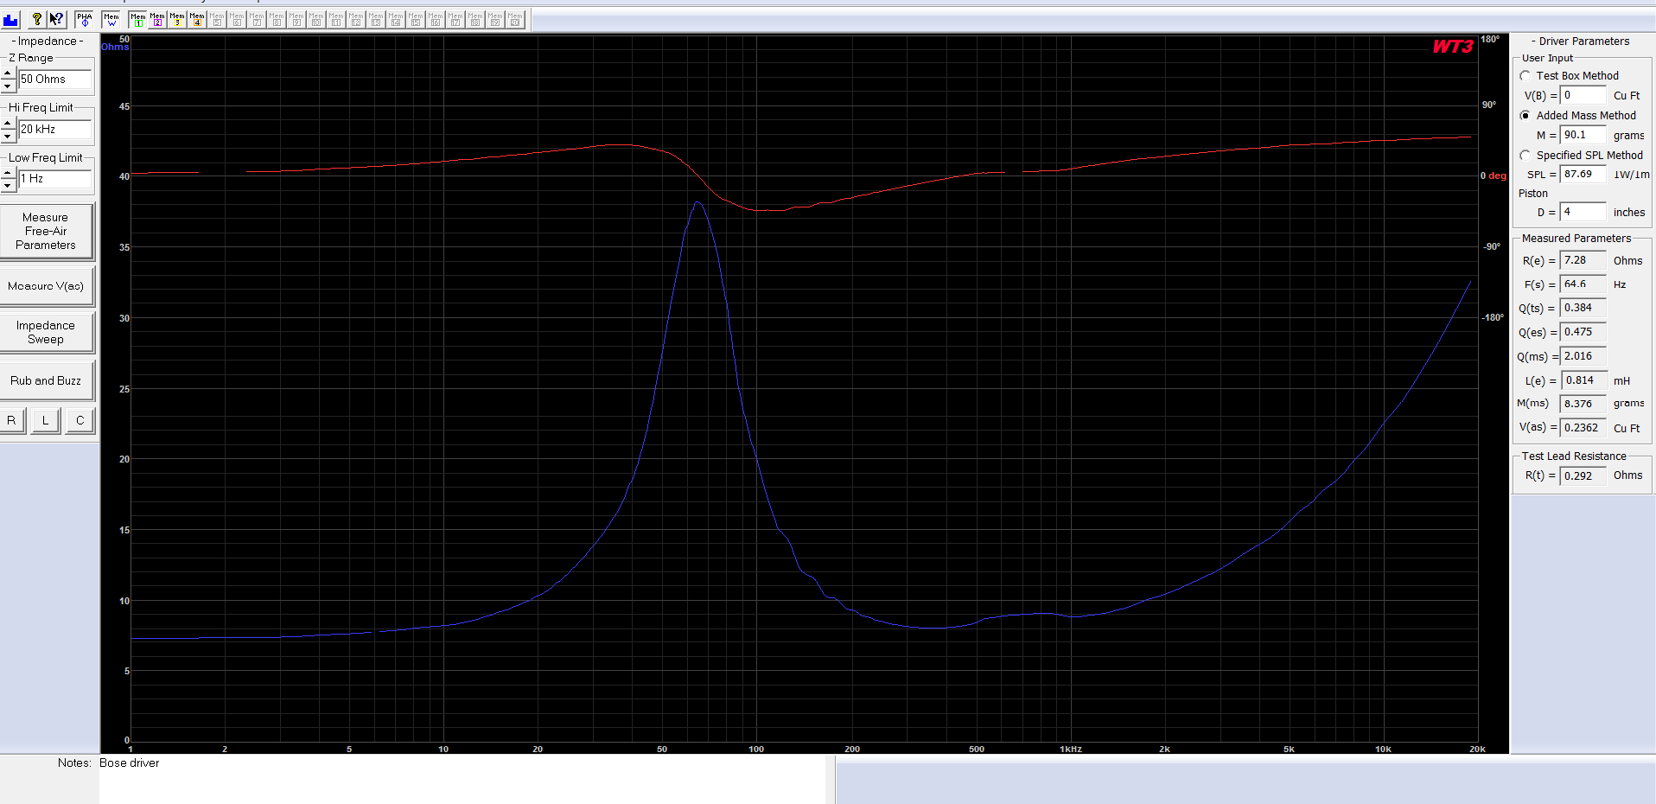Click the L(e) 0.814 mH value
Viewport: 1656px width, 804px height.
(1583, 381)
